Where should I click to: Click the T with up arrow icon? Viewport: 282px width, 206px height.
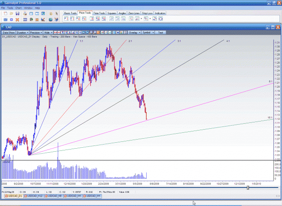tap(62, 33)
